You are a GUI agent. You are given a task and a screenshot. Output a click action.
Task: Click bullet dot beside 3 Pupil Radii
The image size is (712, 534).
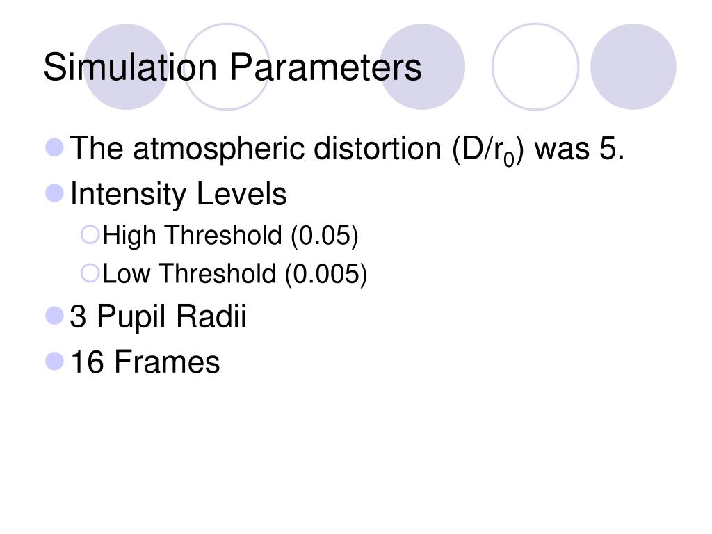tap(55, 316)
